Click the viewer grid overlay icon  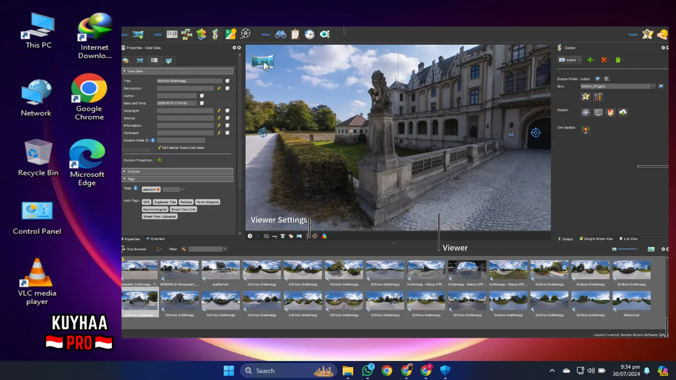(266, 236)
